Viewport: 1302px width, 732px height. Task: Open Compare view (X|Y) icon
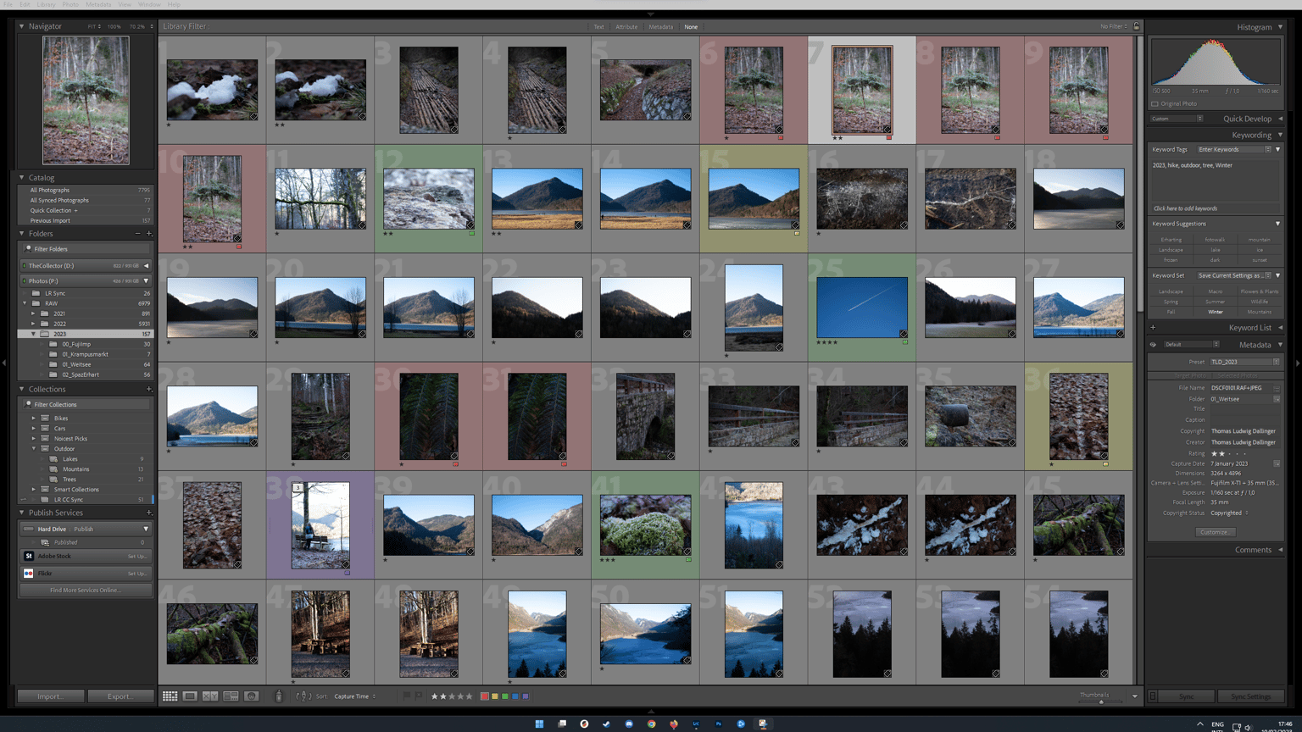(x=210, y=696)
